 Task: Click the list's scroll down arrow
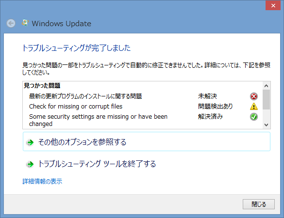pos(266,125)
